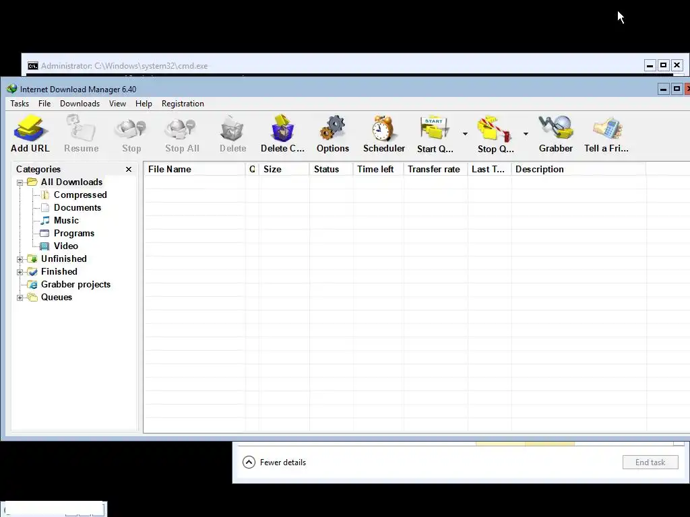
Task: Click the cmd.exe title bar icon
Action: (32, 66)
